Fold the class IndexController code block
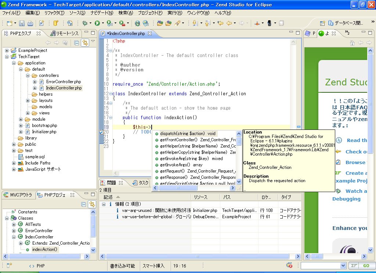This screenshot has height=273, width=376. click(x=111, y=94)
